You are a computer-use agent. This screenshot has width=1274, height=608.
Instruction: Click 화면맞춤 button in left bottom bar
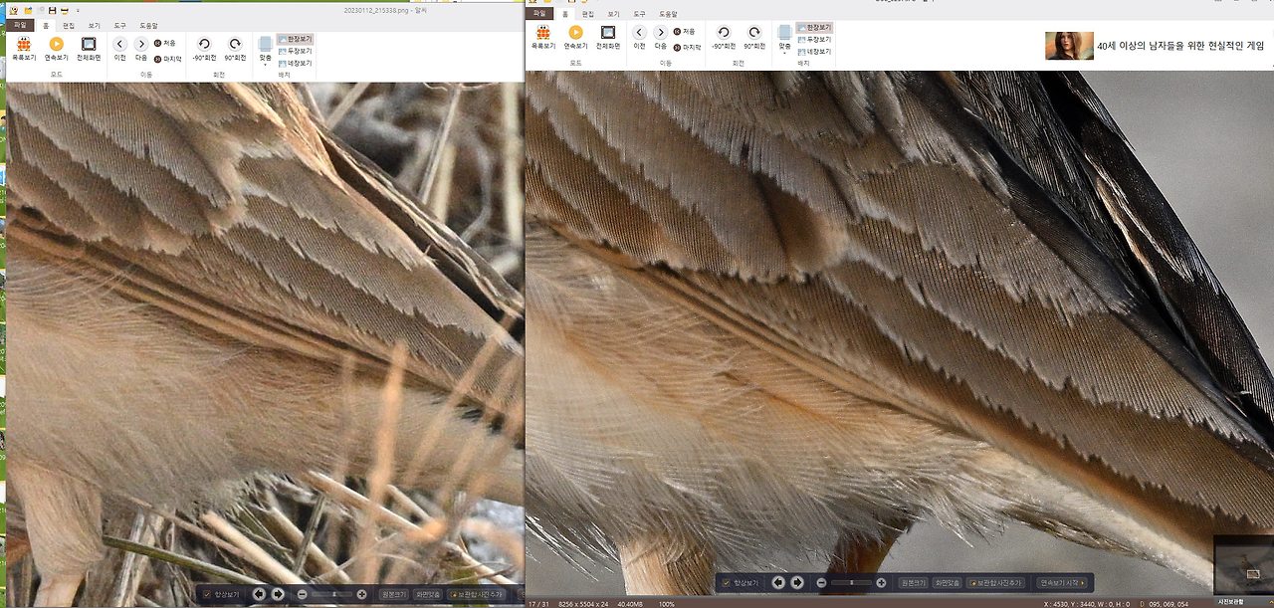[428, 594]
